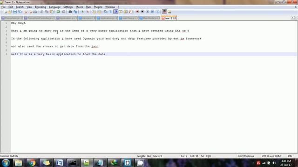The width and height of the screenshot is (298, 167).
Task: Click the underlined word 'json' on line 7
Action: coord(95,46)
